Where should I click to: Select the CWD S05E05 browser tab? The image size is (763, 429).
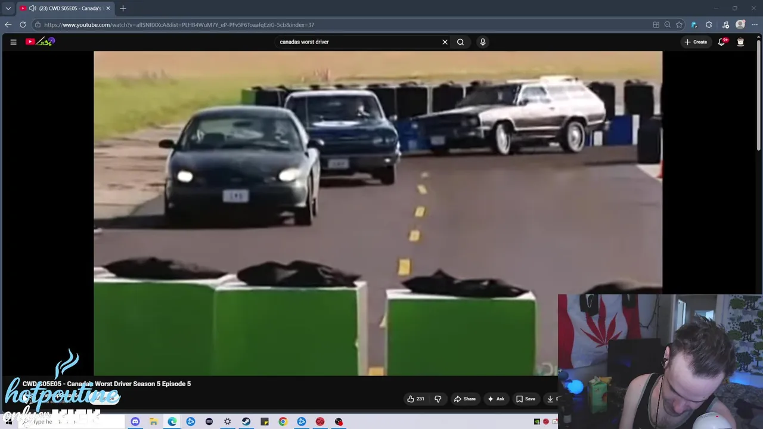(x=66, y=8)
